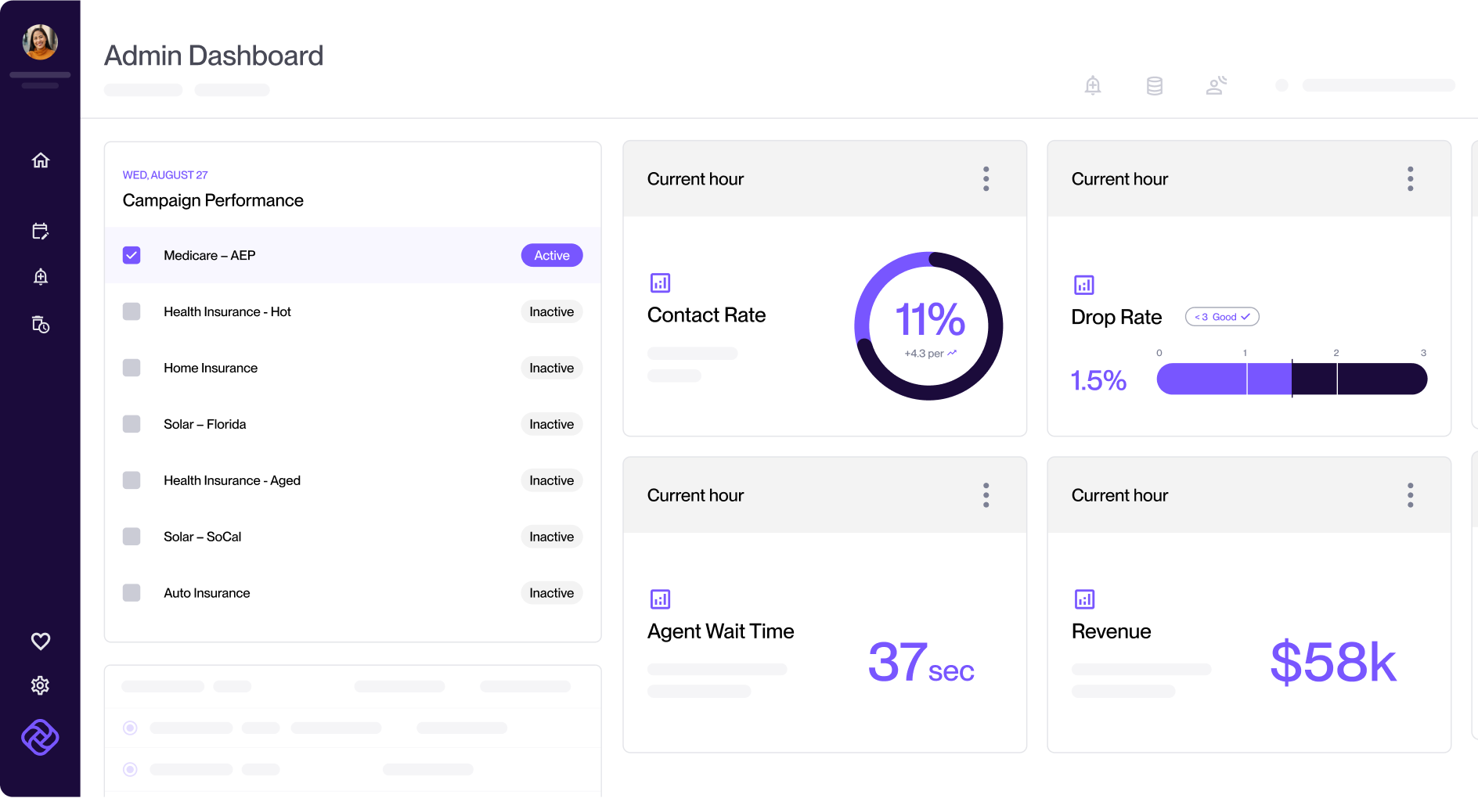Click the chart icon above Drop Rate
The height and width of the screenshot is (798, 1478).
pos(1084,285)
